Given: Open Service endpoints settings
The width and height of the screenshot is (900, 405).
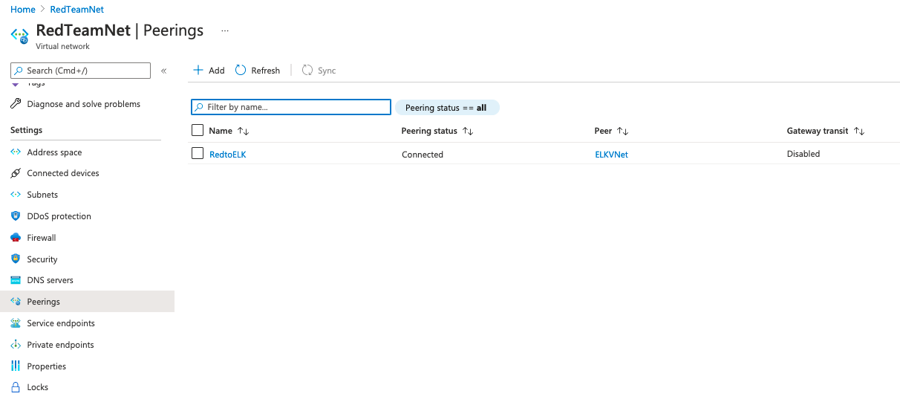Looking at the screenshot, I should (x=61, y=323).
